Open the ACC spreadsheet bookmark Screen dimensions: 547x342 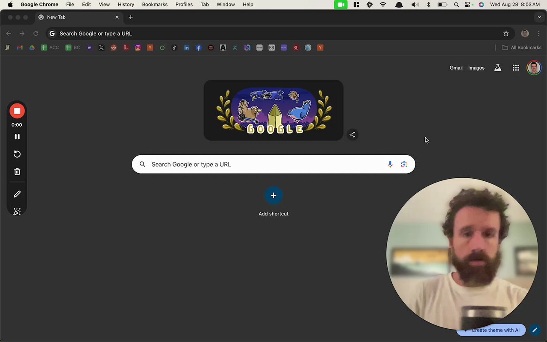50,48
